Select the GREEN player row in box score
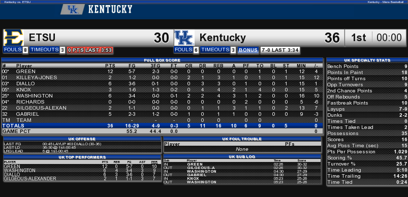408x197 pixels. pyautogui.click(x=162, y=71)
